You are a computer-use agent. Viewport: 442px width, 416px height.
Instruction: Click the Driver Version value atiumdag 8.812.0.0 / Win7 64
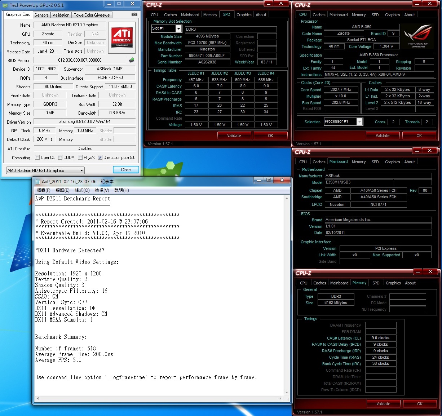85,122
